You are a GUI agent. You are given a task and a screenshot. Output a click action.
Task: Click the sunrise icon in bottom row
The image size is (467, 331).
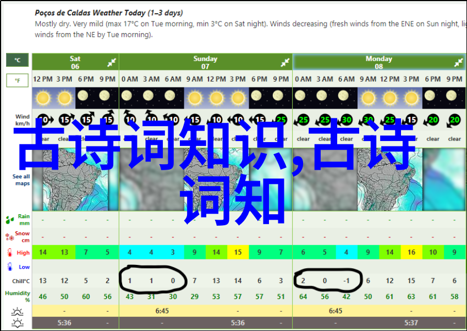[x=17, y=312]
